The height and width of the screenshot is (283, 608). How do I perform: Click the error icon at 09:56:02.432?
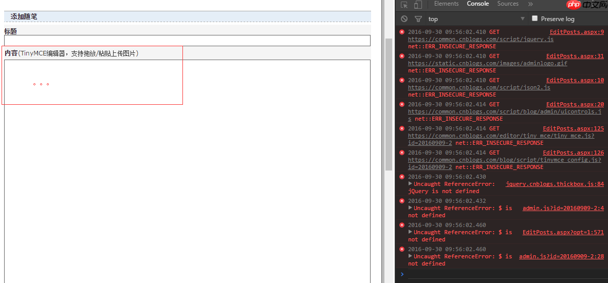pyautogui.click(x=402, y=201)
